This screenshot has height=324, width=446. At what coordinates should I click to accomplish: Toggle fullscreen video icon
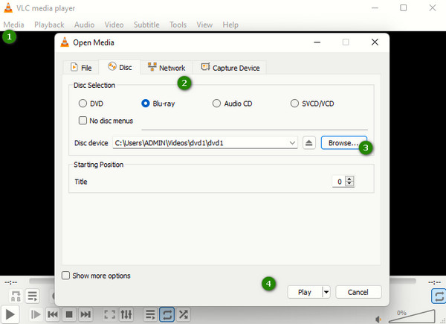(x=109, y=314)
